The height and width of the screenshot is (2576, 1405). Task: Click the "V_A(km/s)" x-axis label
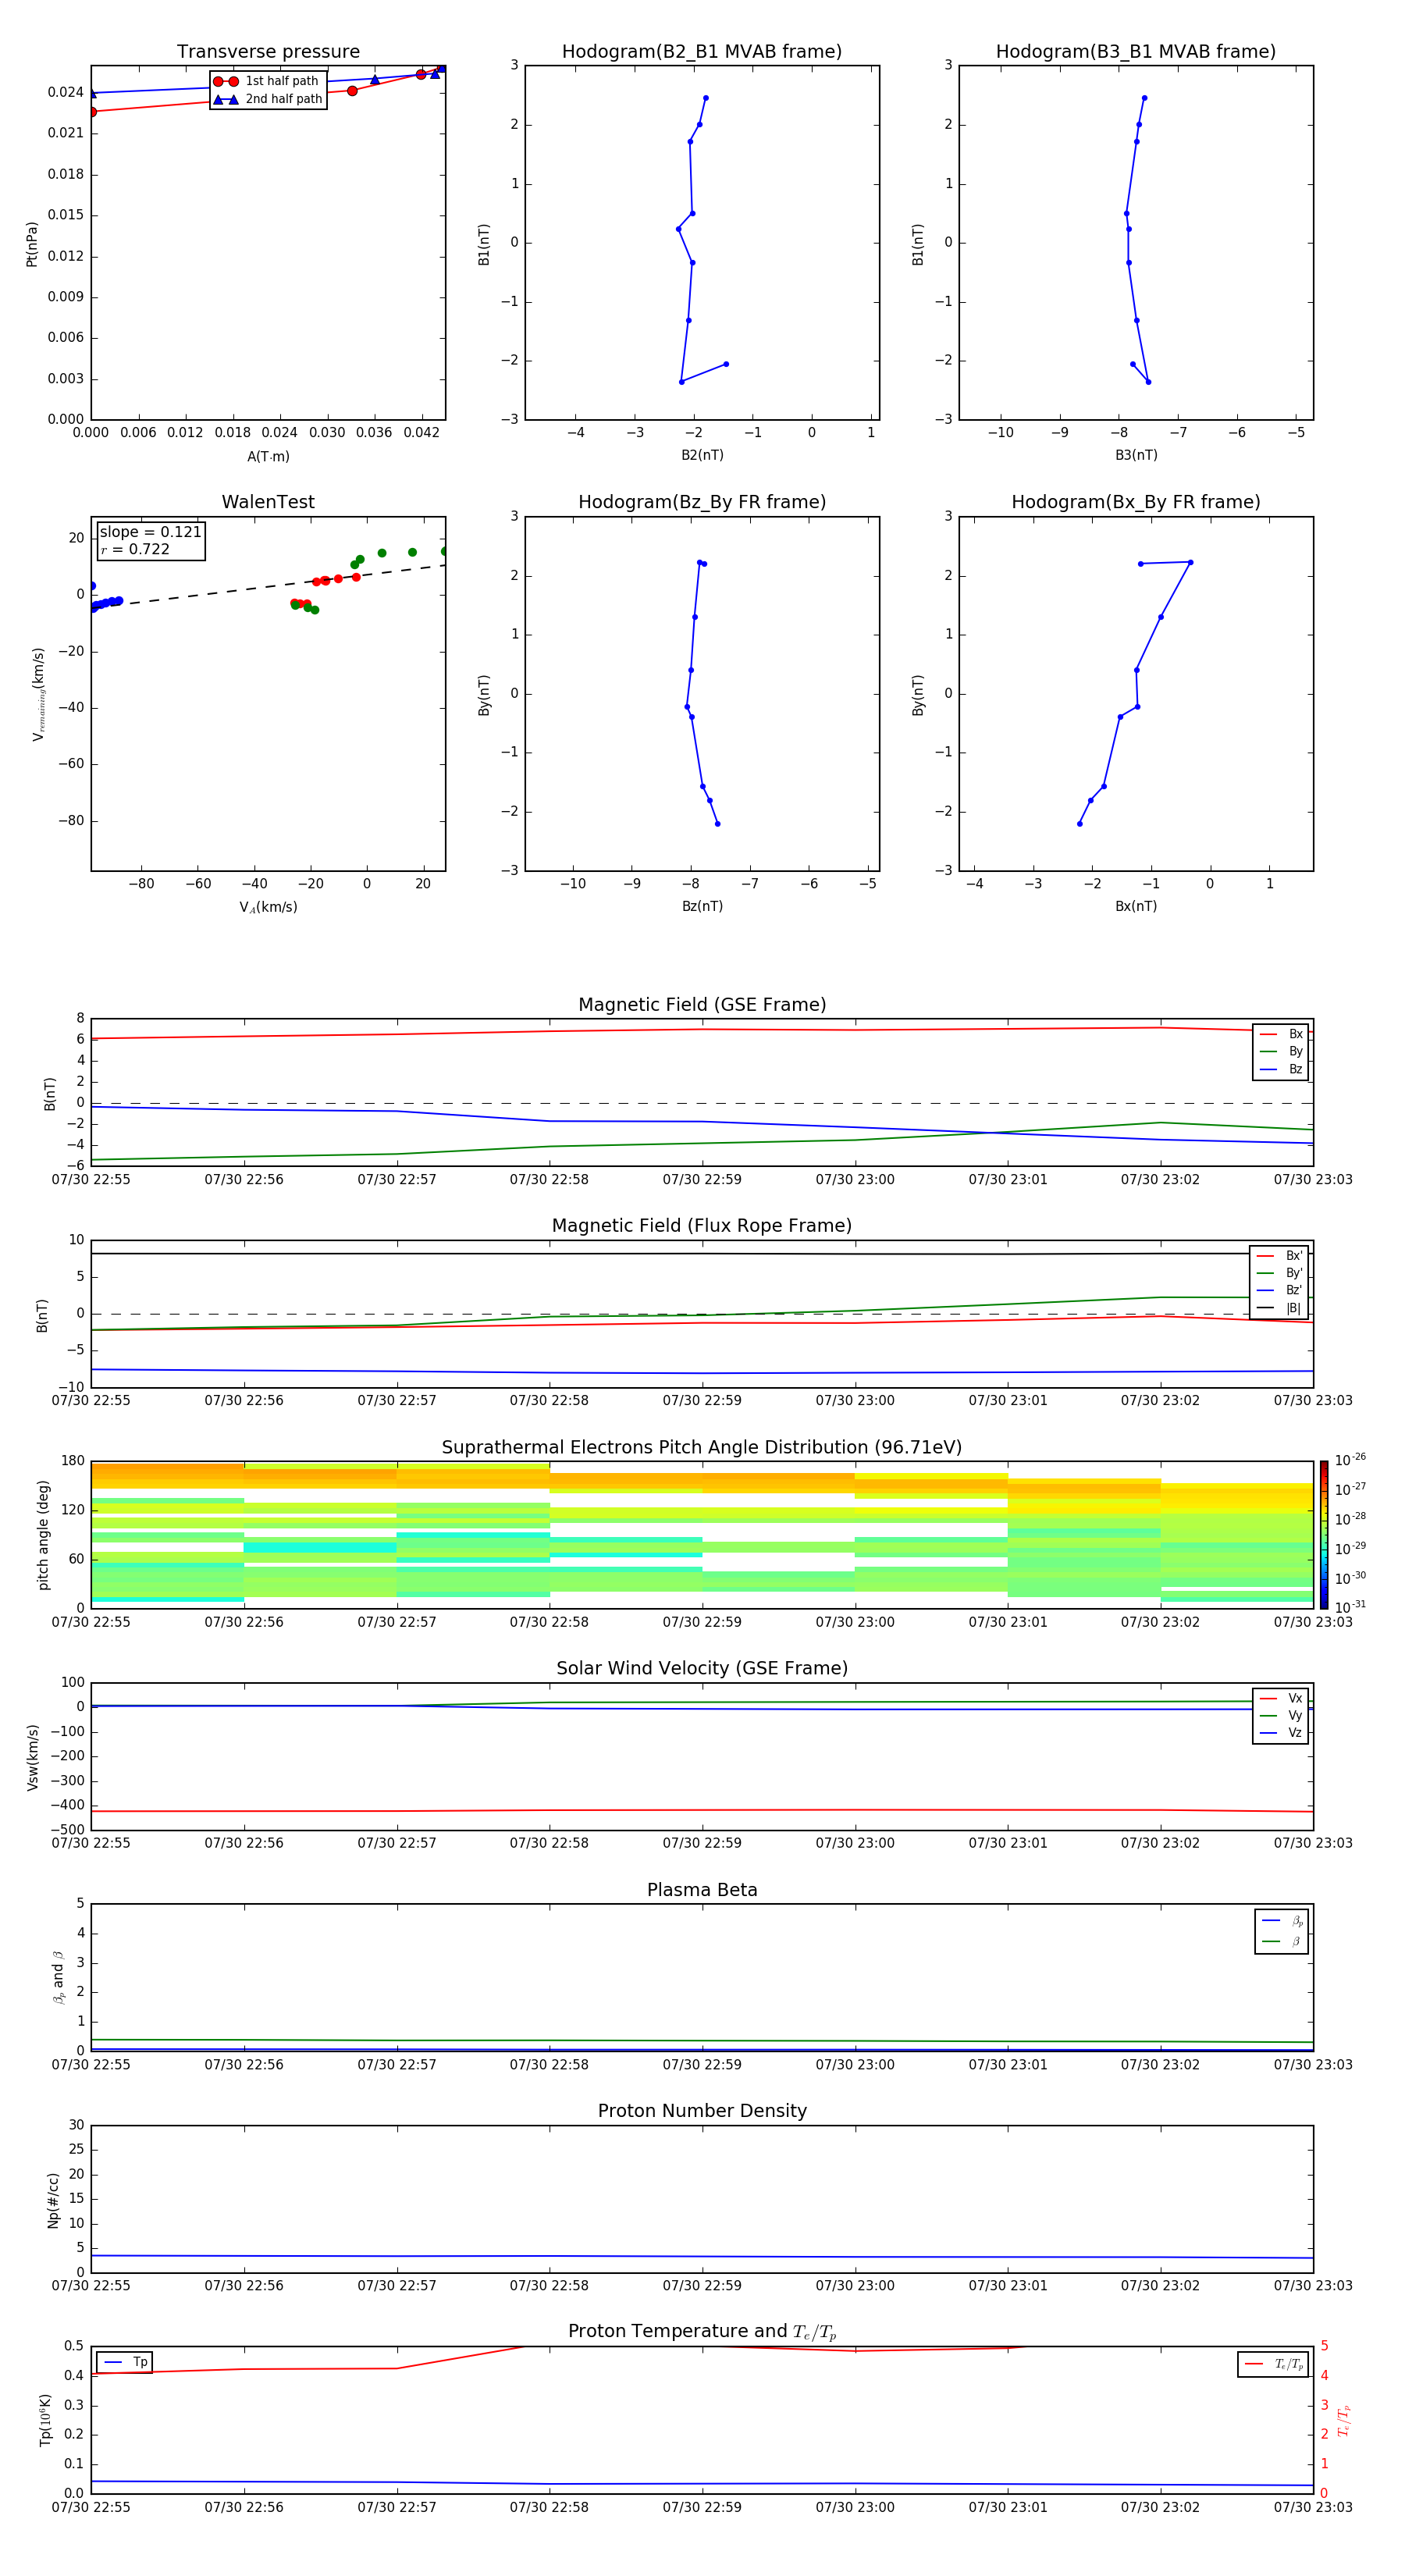(268, 907)
